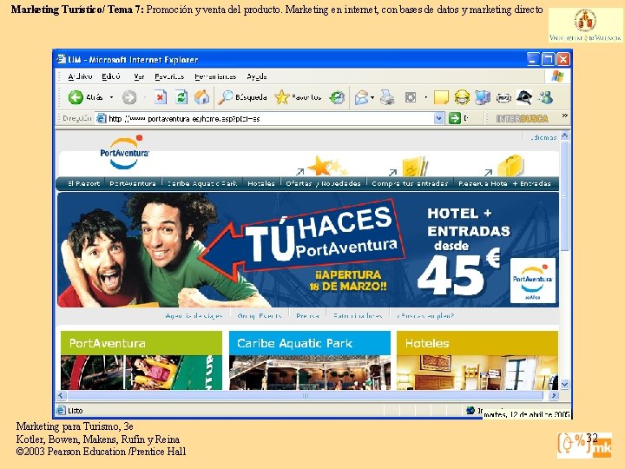This screenshot has height=469, width=625.
Task: Open the Archivo menu
Action: click(x=80, y=76)
